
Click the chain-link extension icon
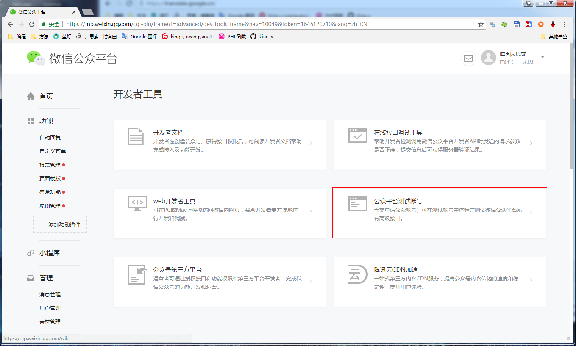pyautogui.click(x=492, y=24)
